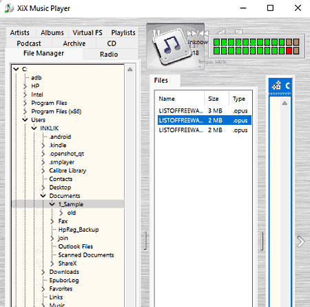Select the File Manager tab
This screenshot has height=307, width=310.
43,53
